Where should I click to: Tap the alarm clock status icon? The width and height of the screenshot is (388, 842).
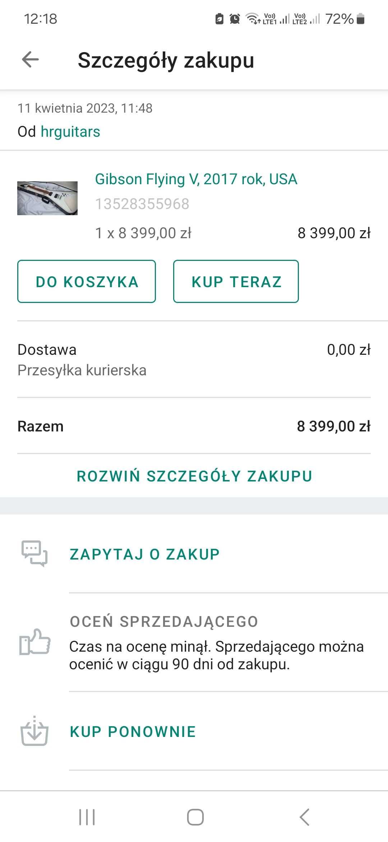coord(235,19)
